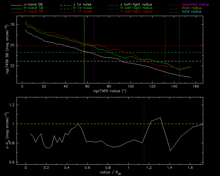Click the J-band SB legend label
Viewport: 220px width, 176px height.
pos(33,4)
